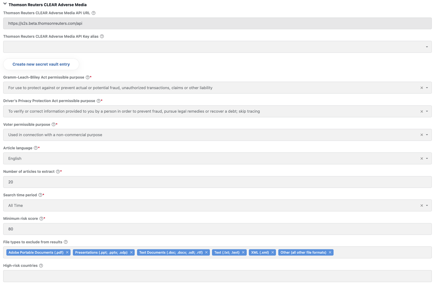Remove the Text Documents (.doc; .docx; .odt; .rtf) chip
The image size is (435, 285).
pos(206,252)
